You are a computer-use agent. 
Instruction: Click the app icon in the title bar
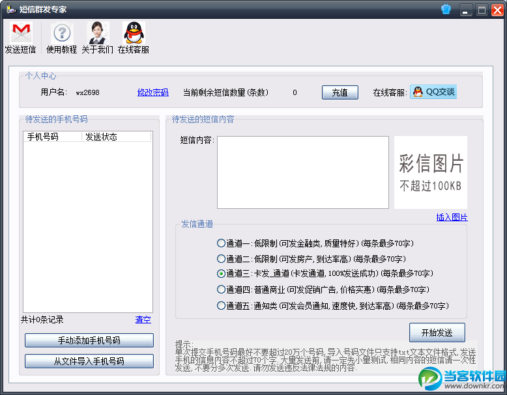tap(11, 9)
